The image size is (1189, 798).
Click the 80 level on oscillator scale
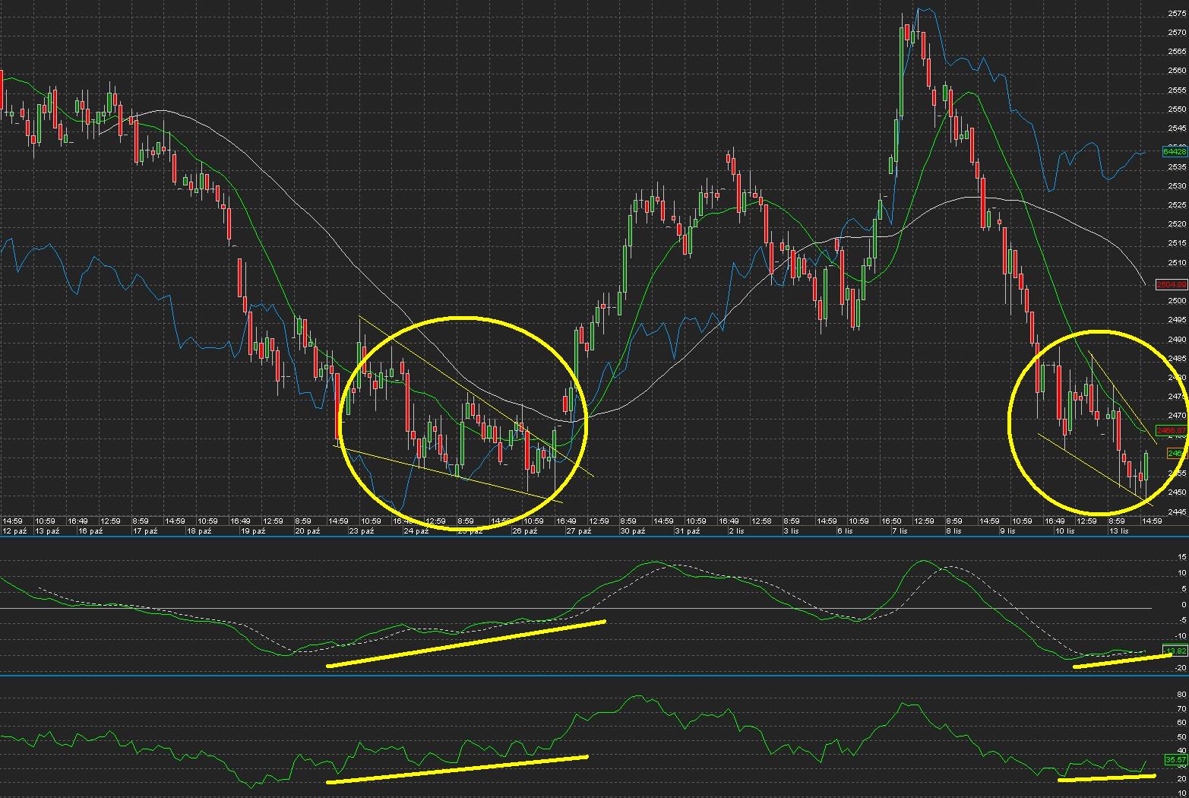(1182, 695)
